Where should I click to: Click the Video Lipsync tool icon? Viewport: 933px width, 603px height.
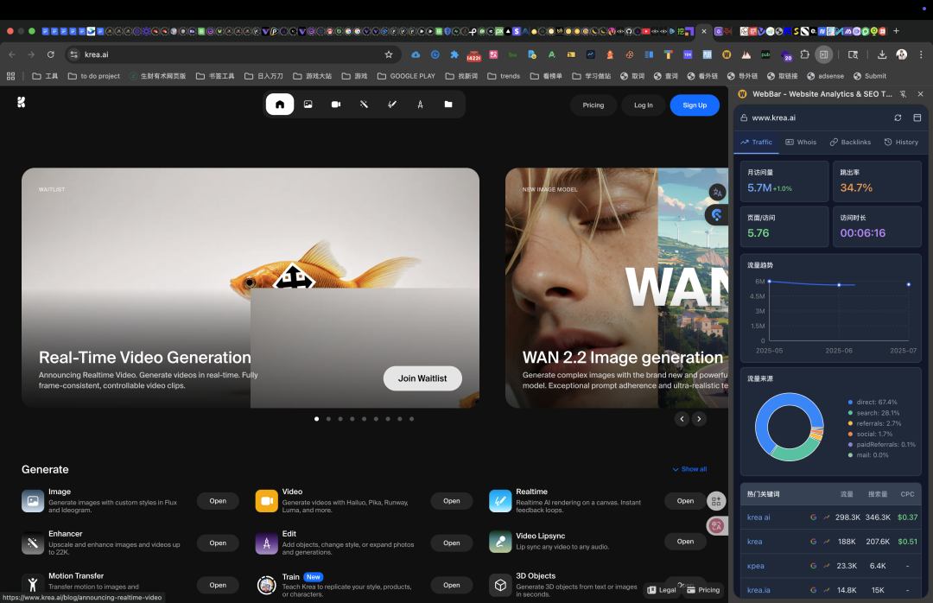click(500, 541)
